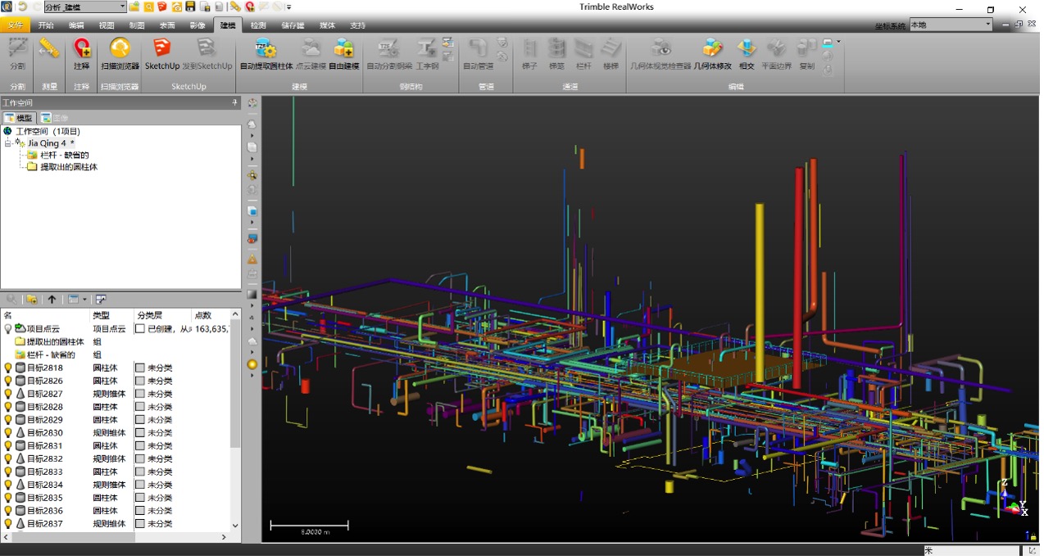Open the quick access toolbar customize arrow
Viewport: 1044px width, 560px height.
coord(289,7)
